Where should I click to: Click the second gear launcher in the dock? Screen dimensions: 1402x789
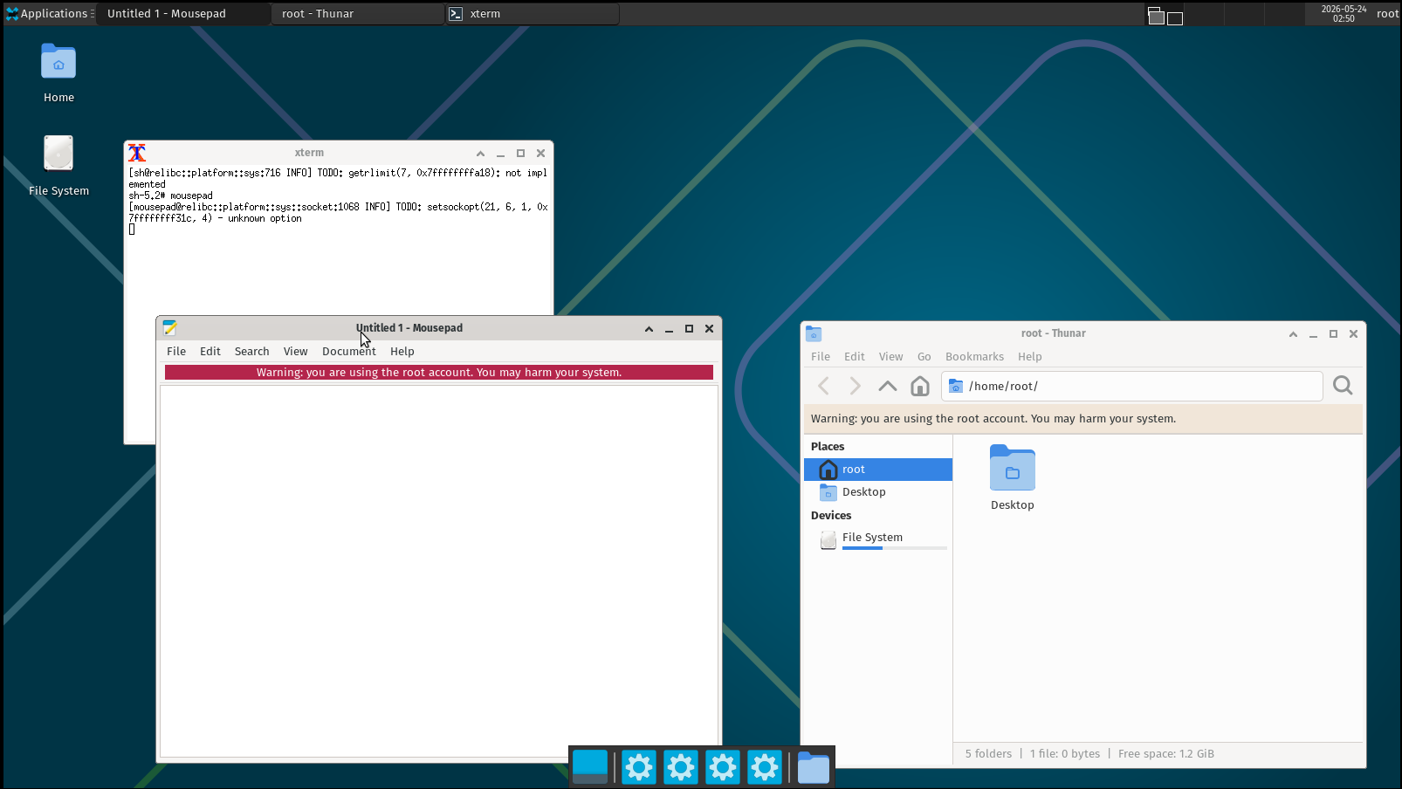pos(681,767)
